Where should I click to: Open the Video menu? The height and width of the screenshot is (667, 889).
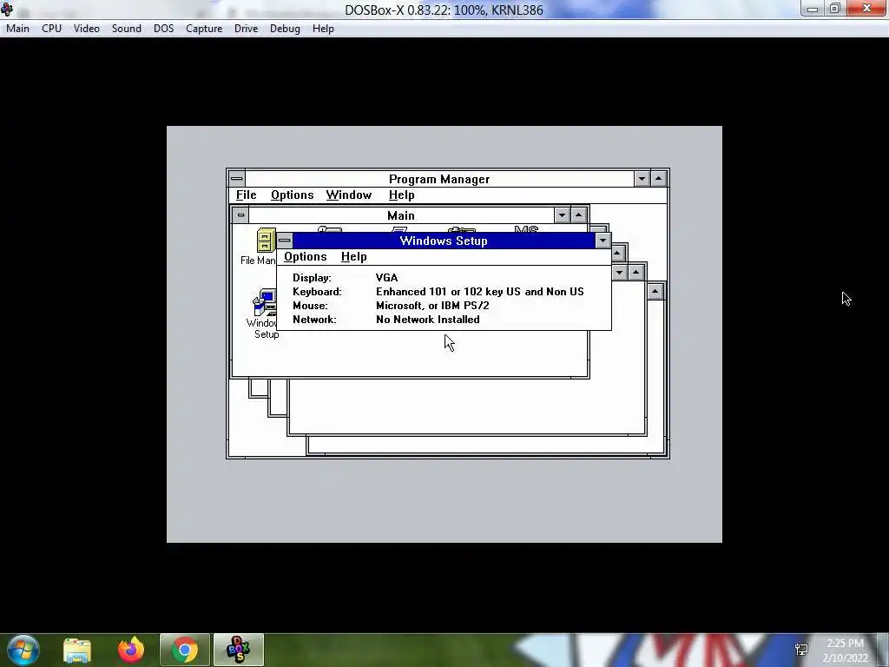coord(86,29)
